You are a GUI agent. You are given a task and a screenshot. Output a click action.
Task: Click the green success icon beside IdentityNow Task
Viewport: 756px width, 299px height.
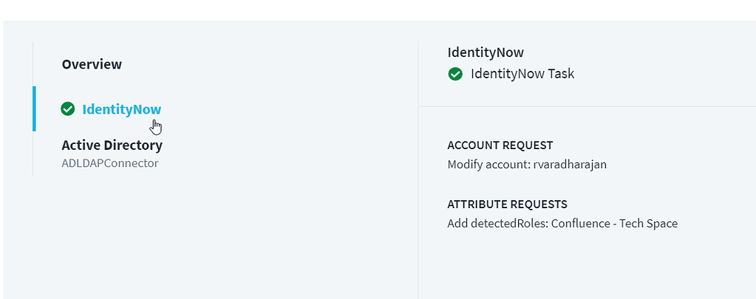tap(455, 74)
